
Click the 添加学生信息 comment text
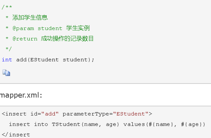click(30, 18)
